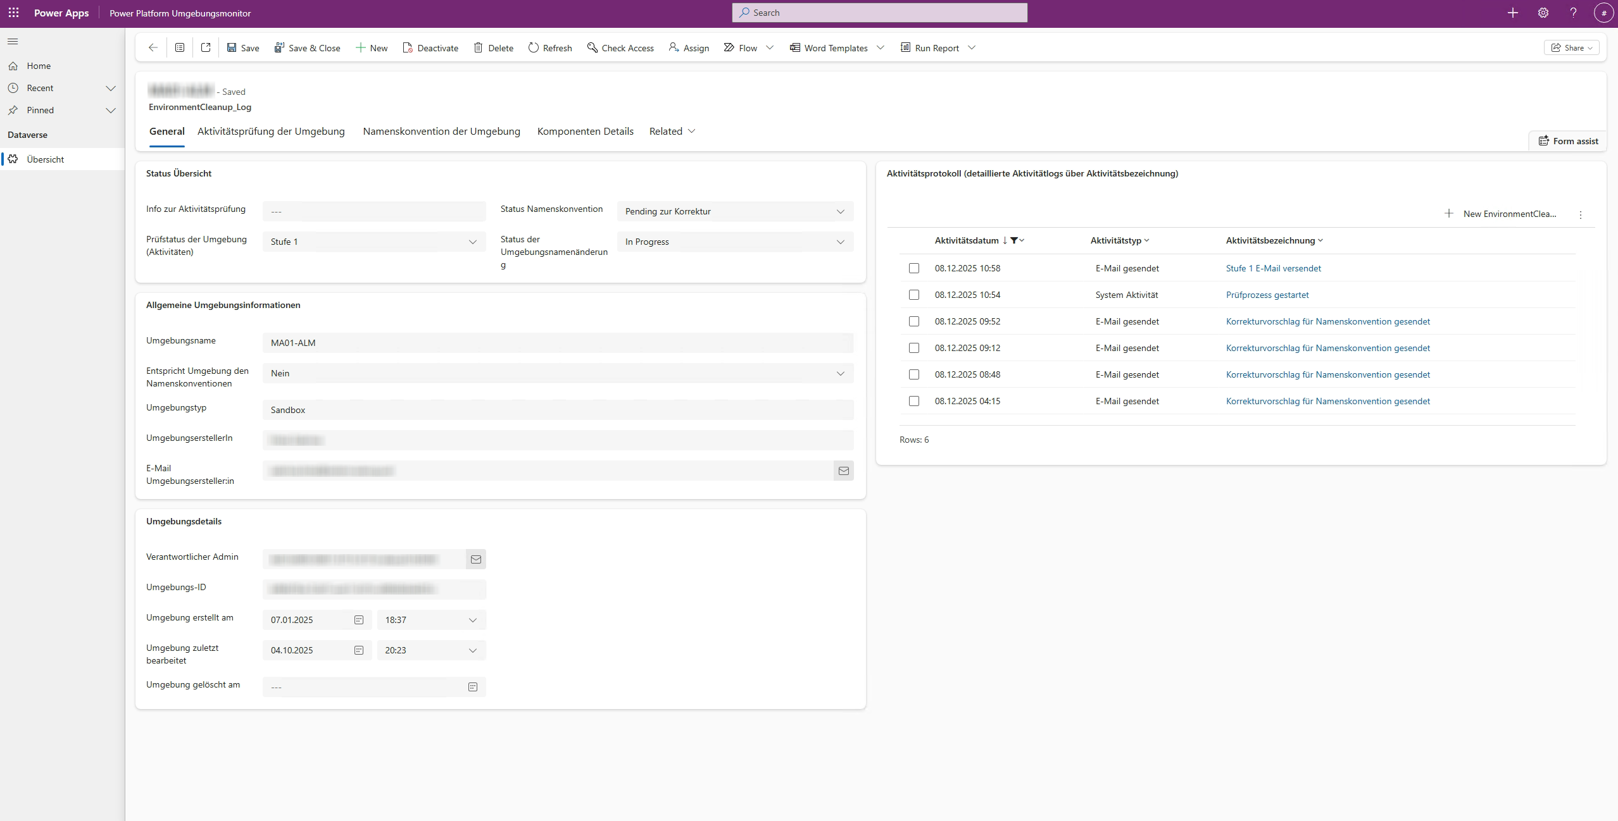Select the Refresh command in the toolbar

[x=549, y=47]
